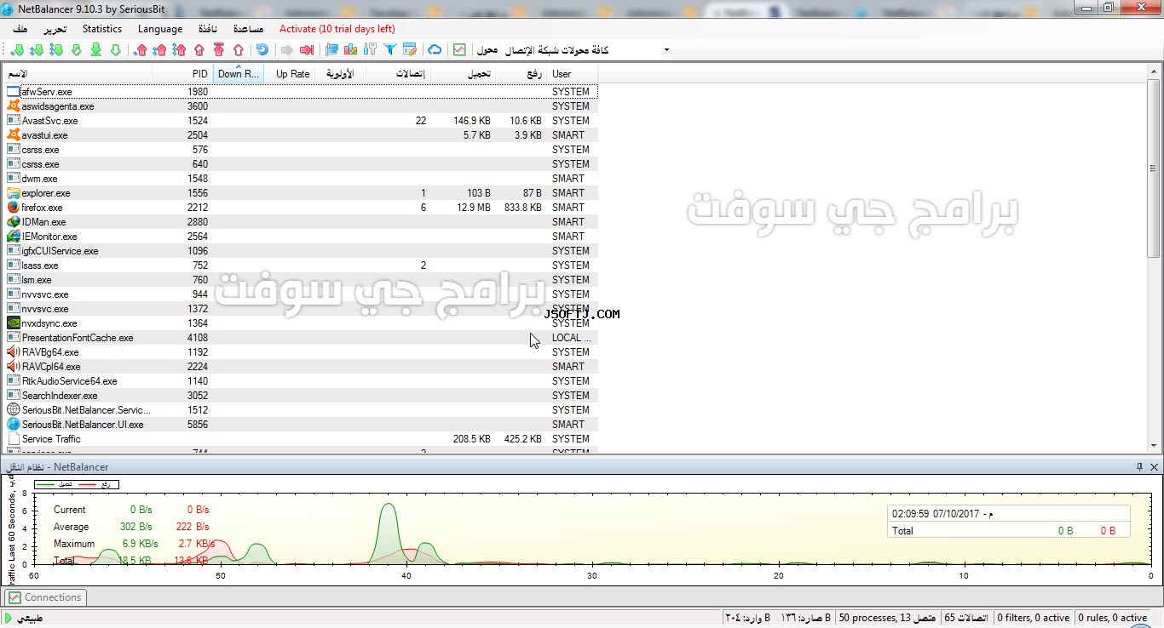Click the speaker icon beside RAVBg64.exe
The width and height of the screenshot is (1164, 628).
point(13,351)
